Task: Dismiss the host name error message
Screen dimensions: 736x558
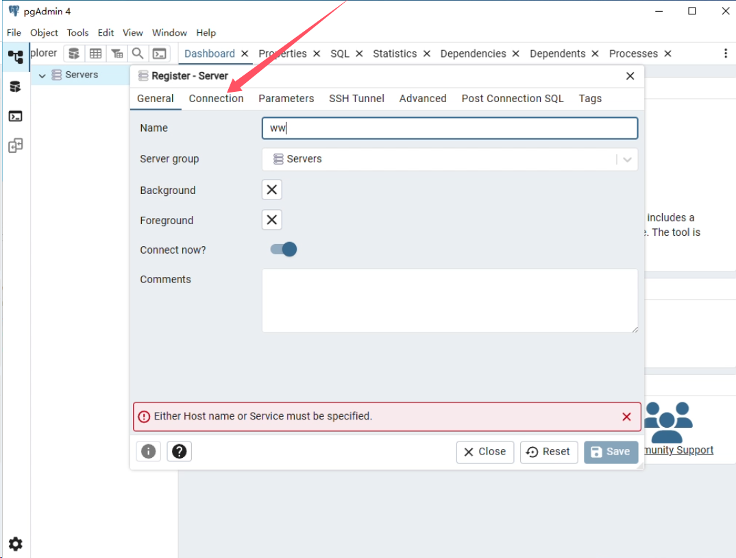Action: 626,417
